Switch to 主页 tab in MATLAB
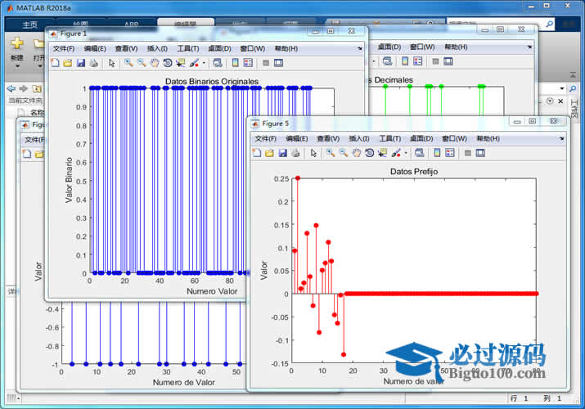Screen dimensions: 585x409 (x=29, y=25)
